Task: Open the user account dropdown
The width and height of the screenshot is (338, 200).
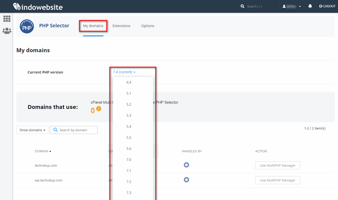Action: click(x=292, y=6)
